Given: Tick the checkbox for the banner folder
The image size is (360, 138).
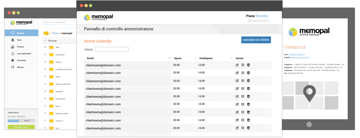Looking at the screenshot, I should coord(45,62).
